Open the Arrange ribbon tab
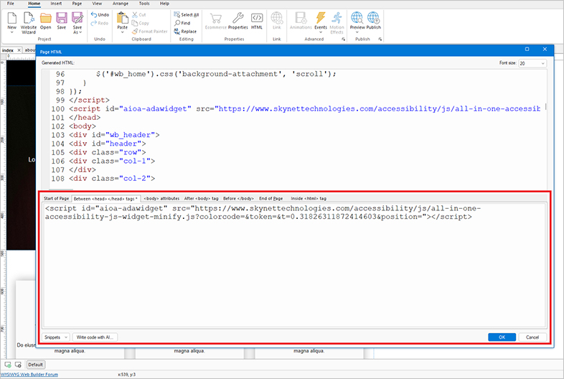The image size is (564, 379). (121, 4)
